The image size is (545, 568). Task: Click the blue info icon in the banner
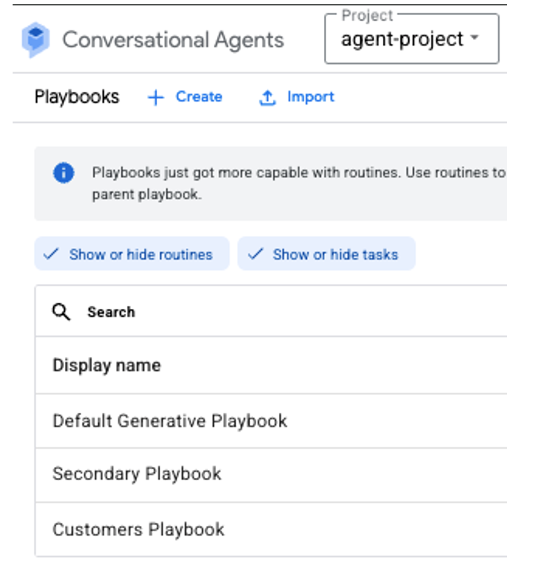pyautogui.click(x=64, y=173)
